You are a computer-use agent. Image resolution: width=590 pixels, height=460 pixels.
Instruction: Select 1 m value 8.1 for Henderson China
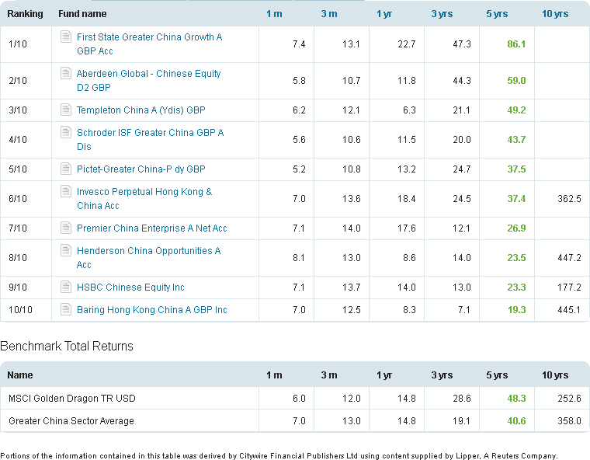299,258
